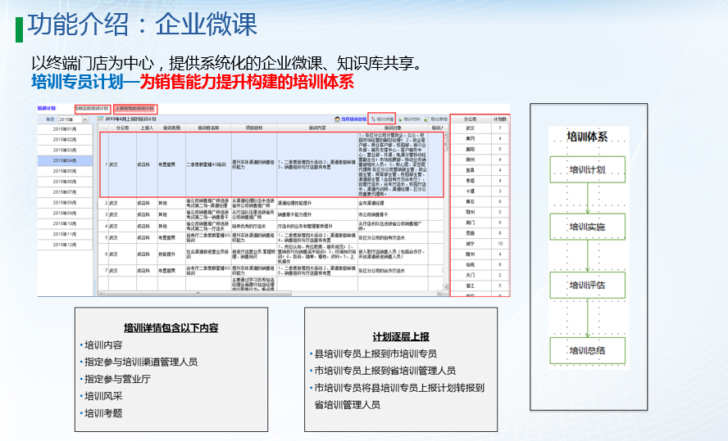Click the 培训材料 toolbar icon
The height and width of the screenshot is (441, 728).
tap(400, 119)
